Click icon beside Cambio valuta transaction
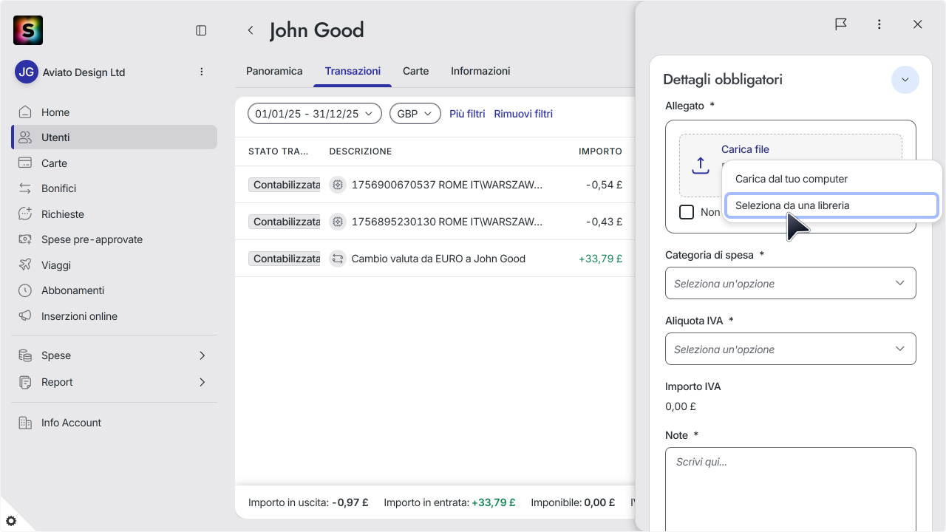Screen dimensions: 946x532 pyautogui.click(x=338, y=259)
